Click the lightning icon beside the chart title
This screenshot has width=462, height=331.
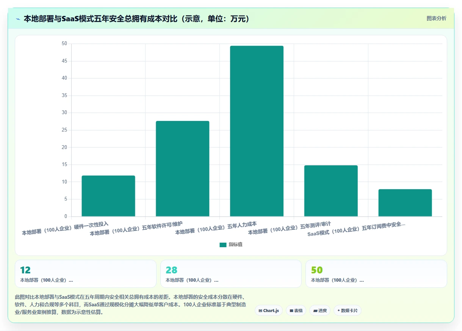18,19
